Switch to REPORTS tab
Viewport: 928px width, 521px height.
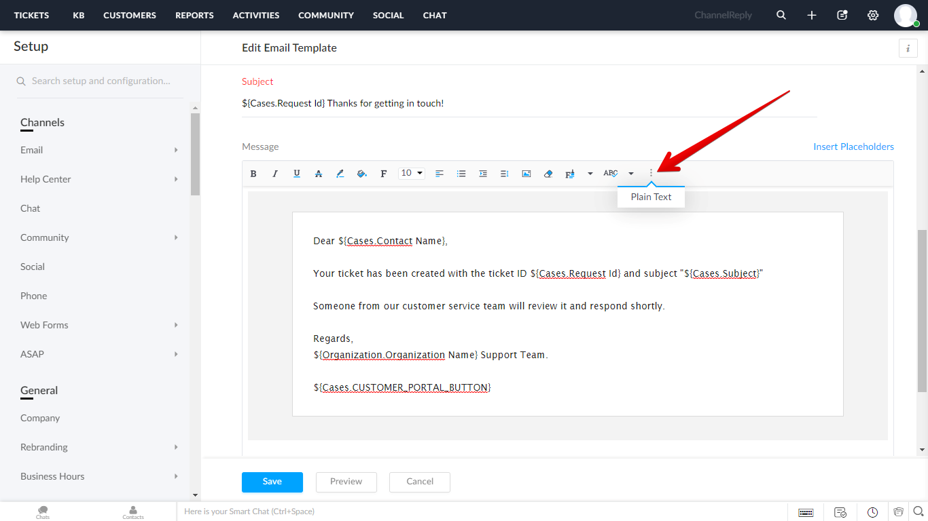[x=194, y=15]
